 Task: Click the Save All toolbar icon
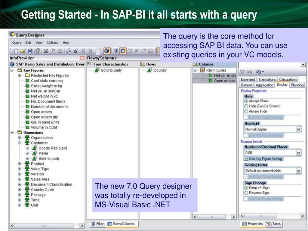37,51
